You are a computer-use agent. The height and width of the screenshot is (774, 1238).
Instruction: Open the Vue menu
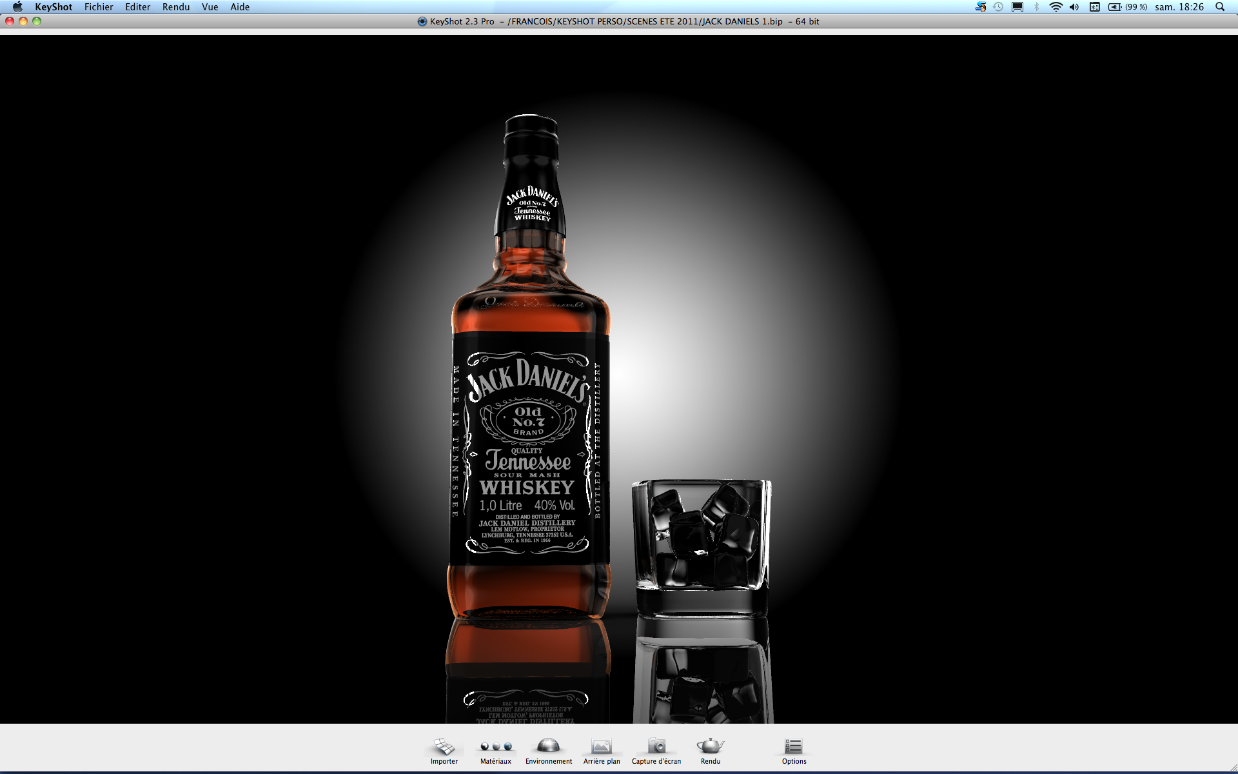(210, 7)
